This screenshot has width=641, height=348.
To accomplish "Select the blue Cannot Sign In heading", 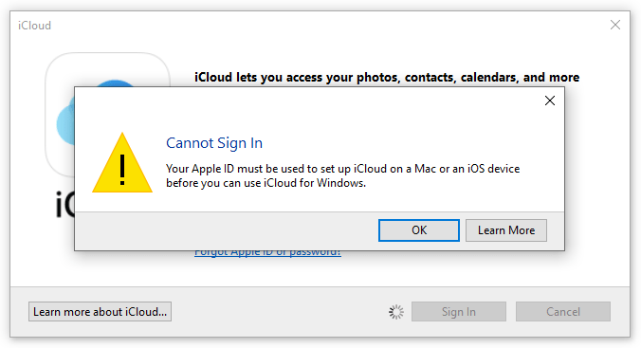I will [213, 143].
